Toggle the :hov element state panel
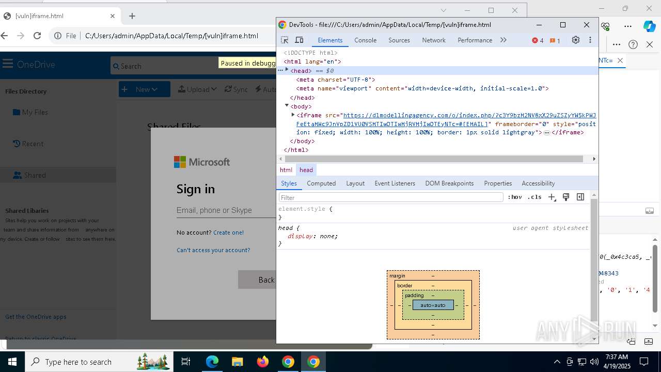661x372 pixels. click(x=515, y=197)
